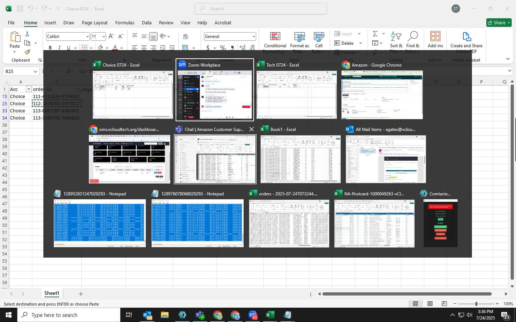Viewport: 516px width, 322px height.
Task: Switch to 128952831247020293 Notepad thumbnail
Action: pyautogui.click(x=100, y=219)
